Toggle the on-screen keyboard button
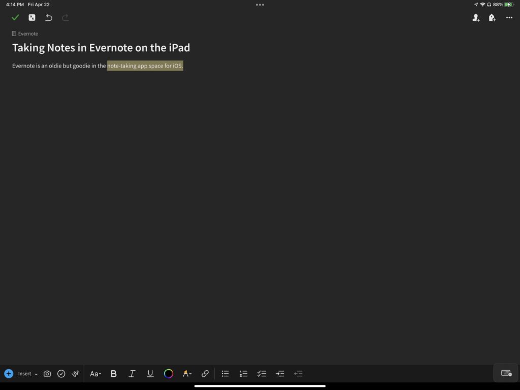The height and width of the screenshot is (390, 520). (506, 373)
